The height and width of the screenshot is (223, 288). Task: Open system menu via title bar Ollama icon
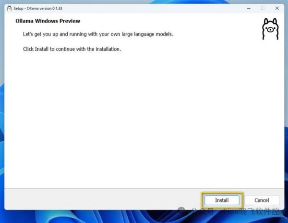click(x=9, y=8)
